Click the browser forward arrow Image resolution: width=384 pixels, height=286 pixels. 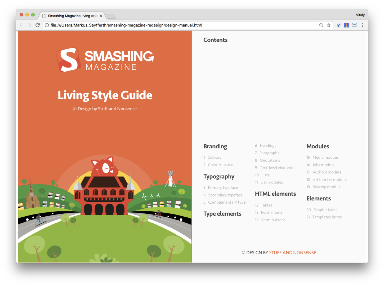[29, 25]
